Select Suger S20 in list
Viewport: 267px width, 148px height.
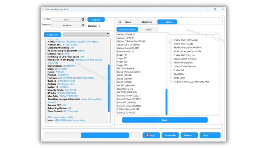tap(122, 62)
